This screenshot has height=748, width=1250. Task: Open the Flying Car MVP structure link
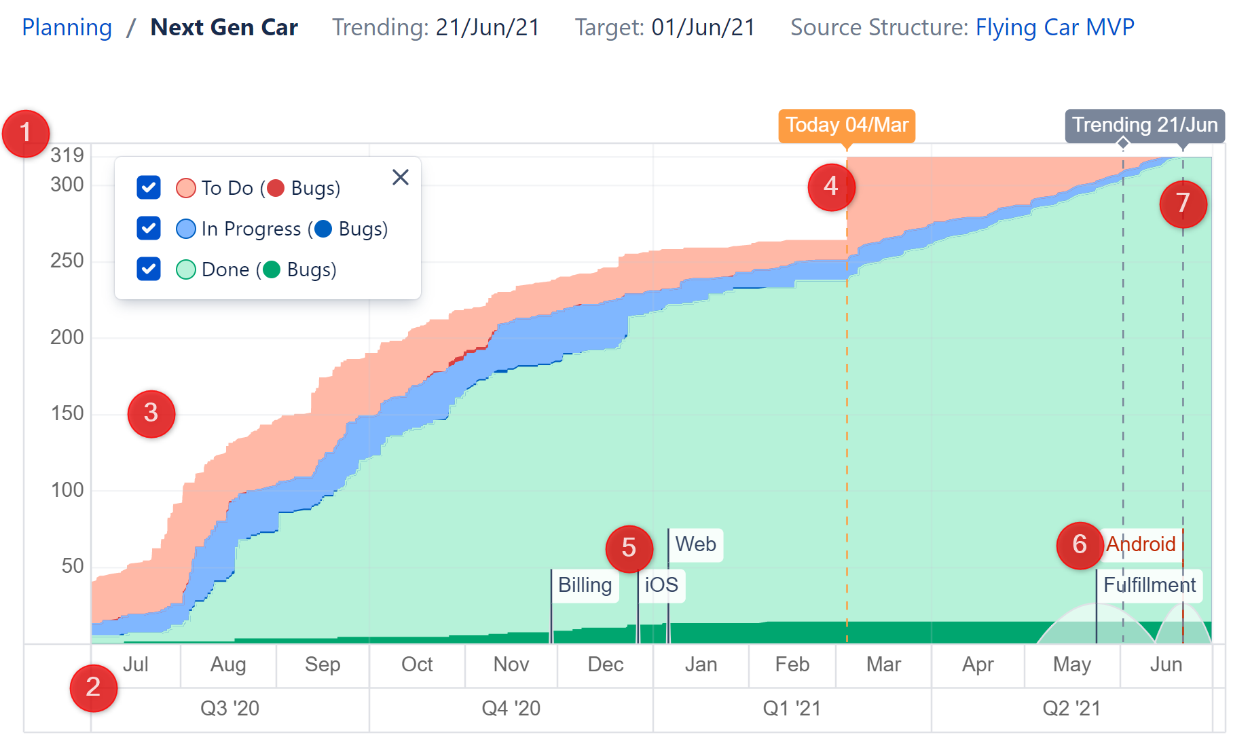(x=1054, y=28)
